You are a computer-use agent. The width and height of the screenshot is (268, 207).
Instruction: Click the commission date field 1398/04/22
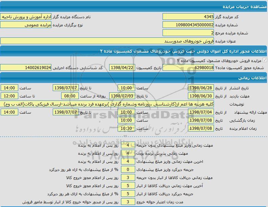tap(122, 67)
